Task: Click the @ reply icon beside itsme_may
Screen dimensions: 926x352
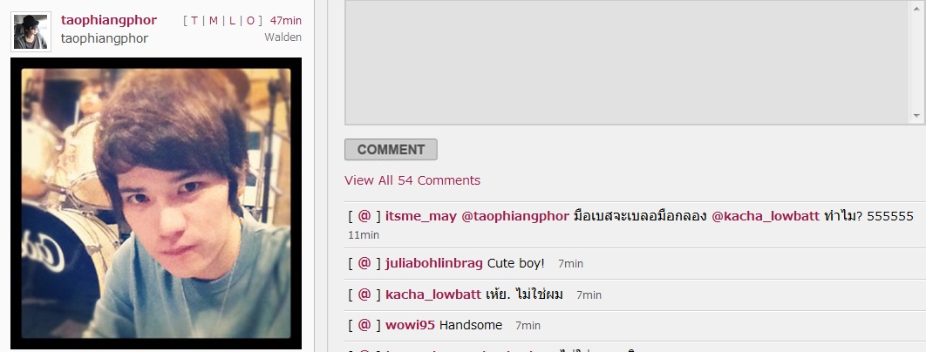Action: [364, 216]
